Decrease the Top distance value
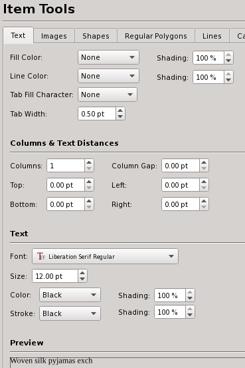The height and width of the screenshot is (368, 245). pos(89,188)
